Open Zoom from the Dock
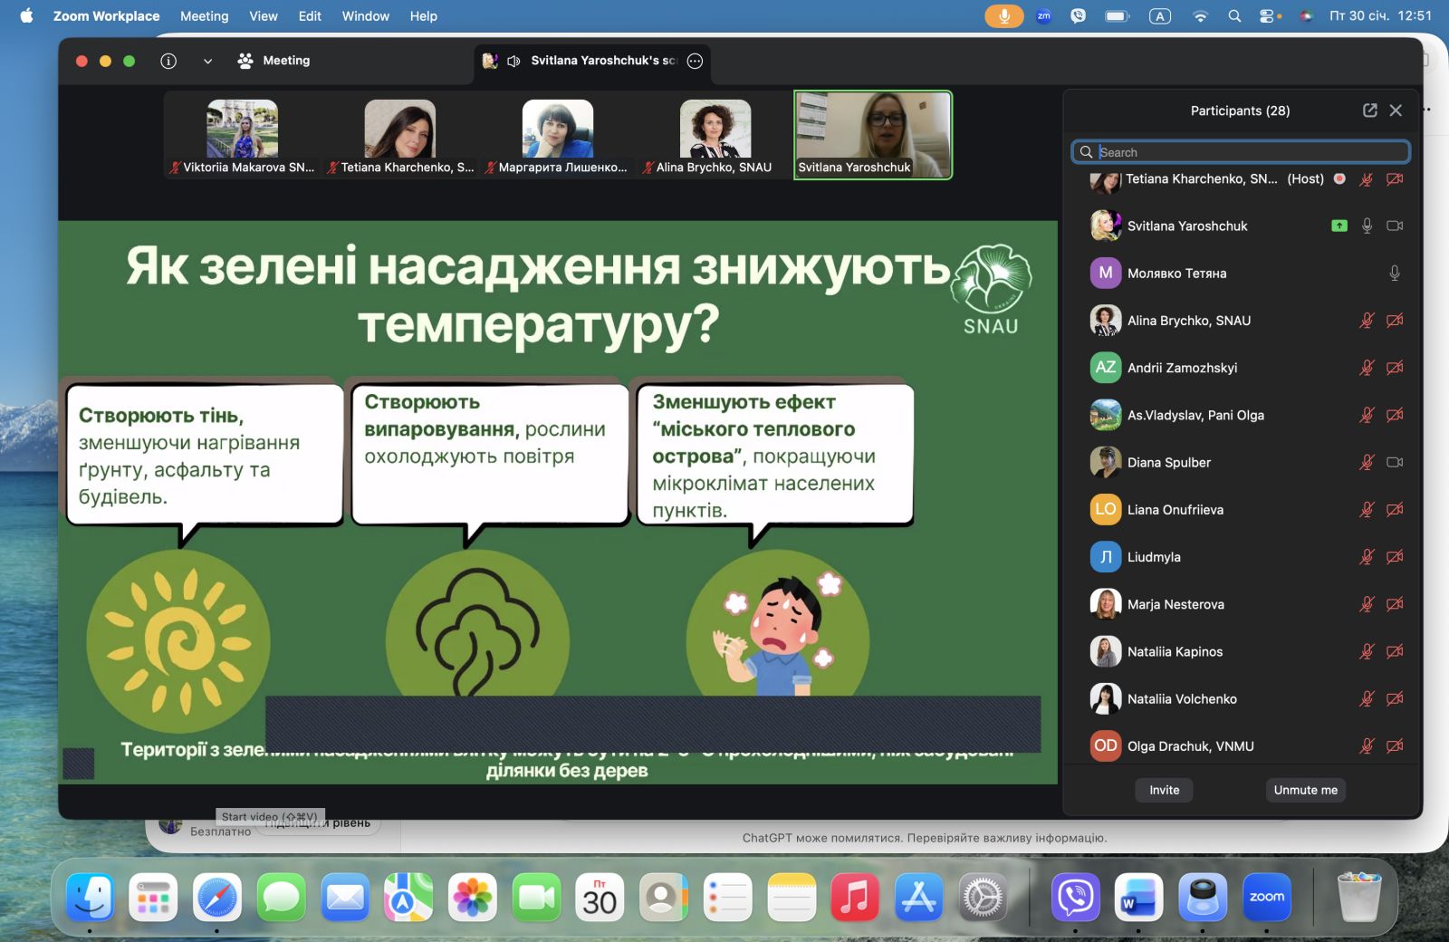This screenshot has height=942, width=1449. tap(1266, 898)
